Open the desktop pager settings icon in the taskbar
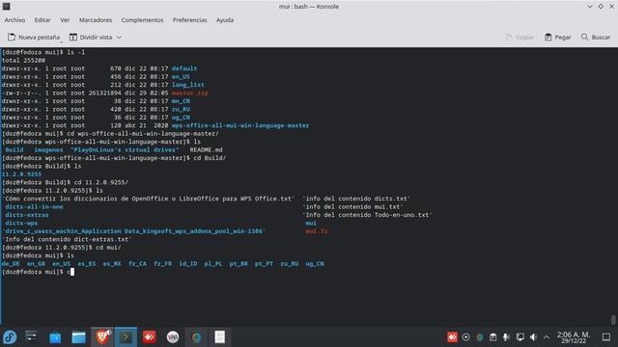Screen dimensions: 618x347 click(x=32, y=336)
